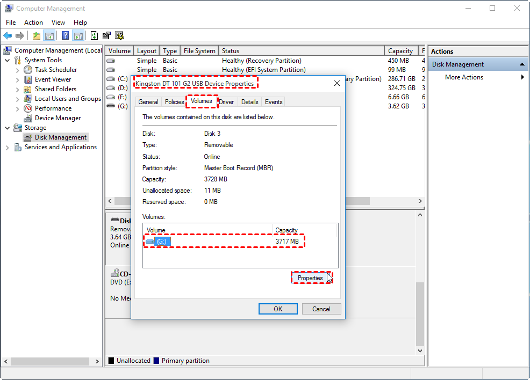This screenshot has width=530, height=380.
Task: Click the Storage icon in tree
Action: click(x=18, y=128)
